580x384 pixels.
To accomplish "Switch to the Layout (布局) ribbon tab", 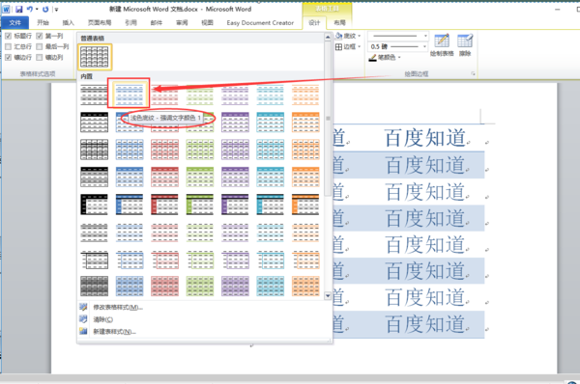I will pos(339,23).
